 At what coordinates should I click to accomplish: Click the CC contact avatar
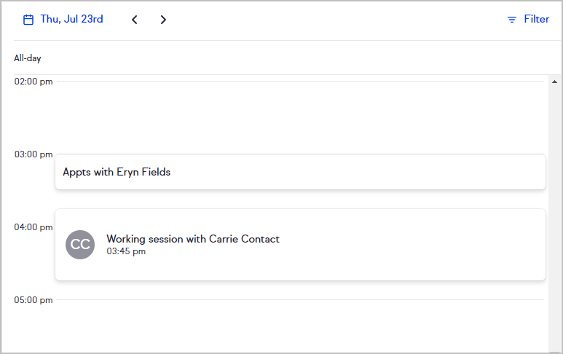click(x=80, y=245)
